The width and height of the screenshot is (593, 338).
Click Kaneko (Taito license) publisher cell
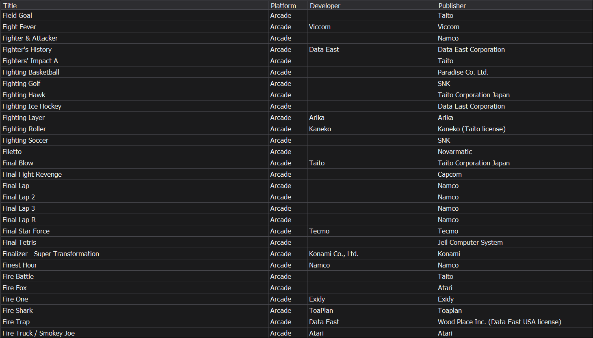(472, 129)
